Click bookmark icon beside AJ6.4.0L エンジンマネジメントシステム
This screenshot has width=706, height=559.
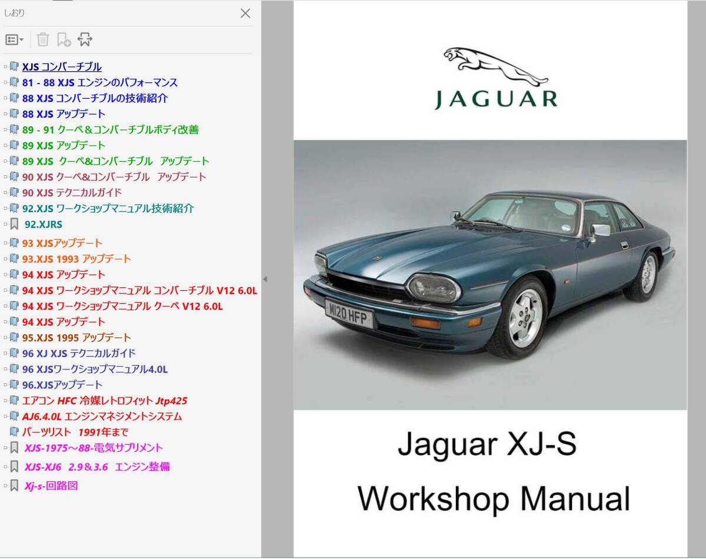15,417
